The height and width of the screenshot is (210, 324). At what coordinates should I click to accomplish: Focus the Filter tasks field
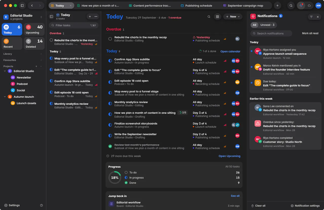click(x=73, y=25)
